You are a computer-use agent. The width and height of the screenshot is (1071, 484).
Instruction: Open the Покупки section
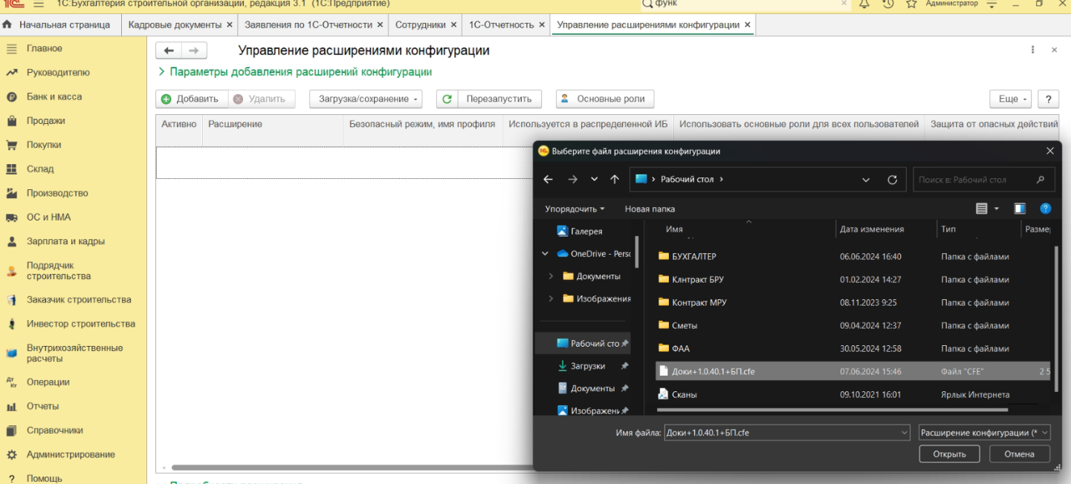(x=44, y=145)
